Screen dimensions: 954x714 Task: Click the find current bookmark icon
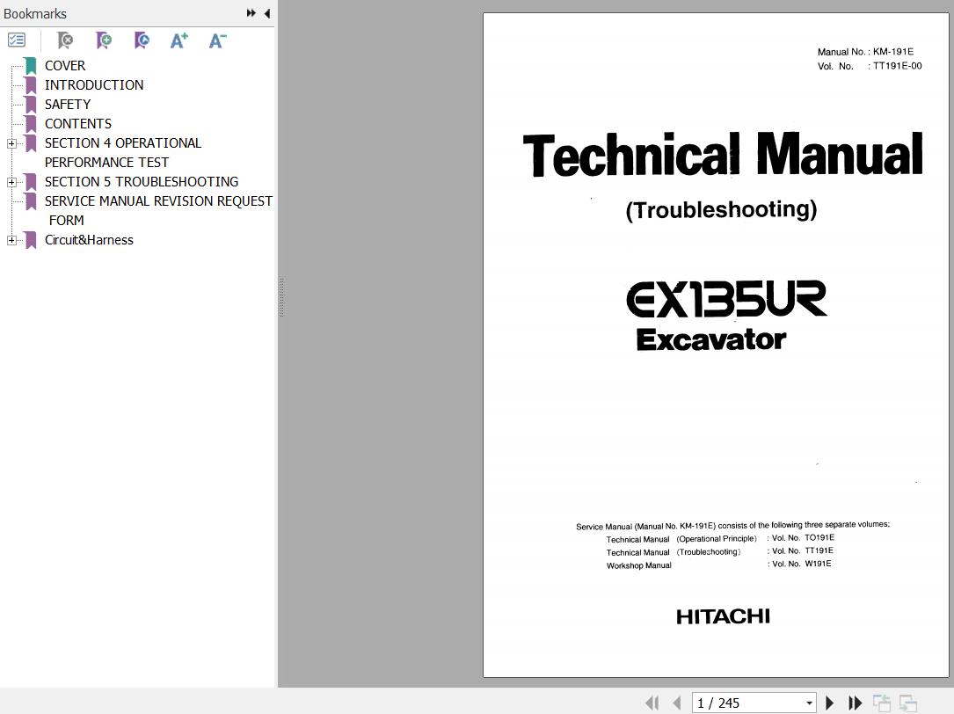142,40
